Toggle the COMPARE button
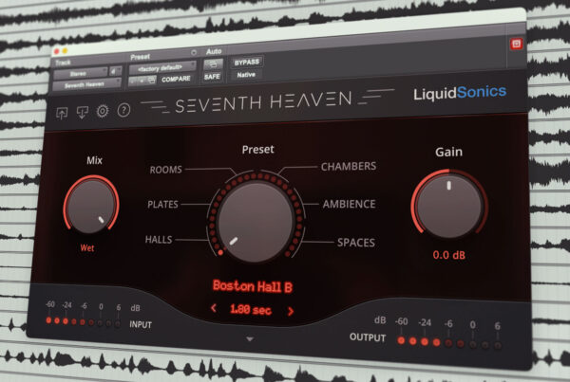 tap(177, 79)
